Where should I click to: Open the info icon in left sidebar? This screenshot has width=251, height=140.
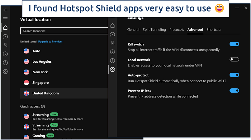pos(5,54)
